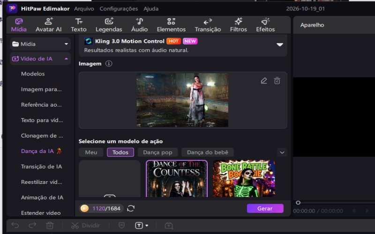Click the Aparelho preview panel label

312,25
